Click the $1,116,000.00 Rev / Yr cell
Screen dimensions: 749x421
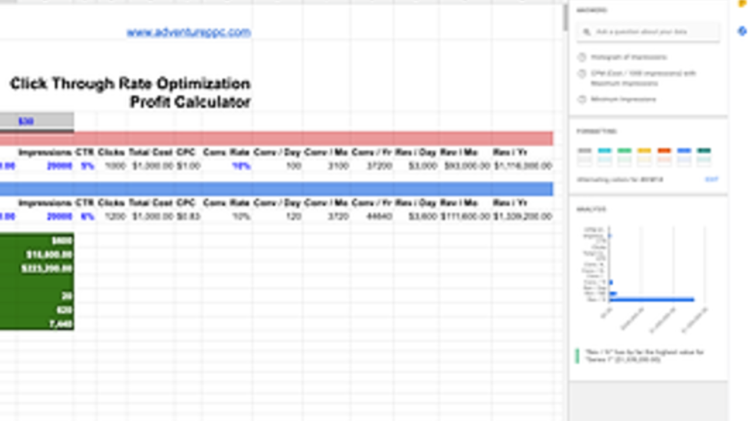pyautogui.click(x=523, y=166)
